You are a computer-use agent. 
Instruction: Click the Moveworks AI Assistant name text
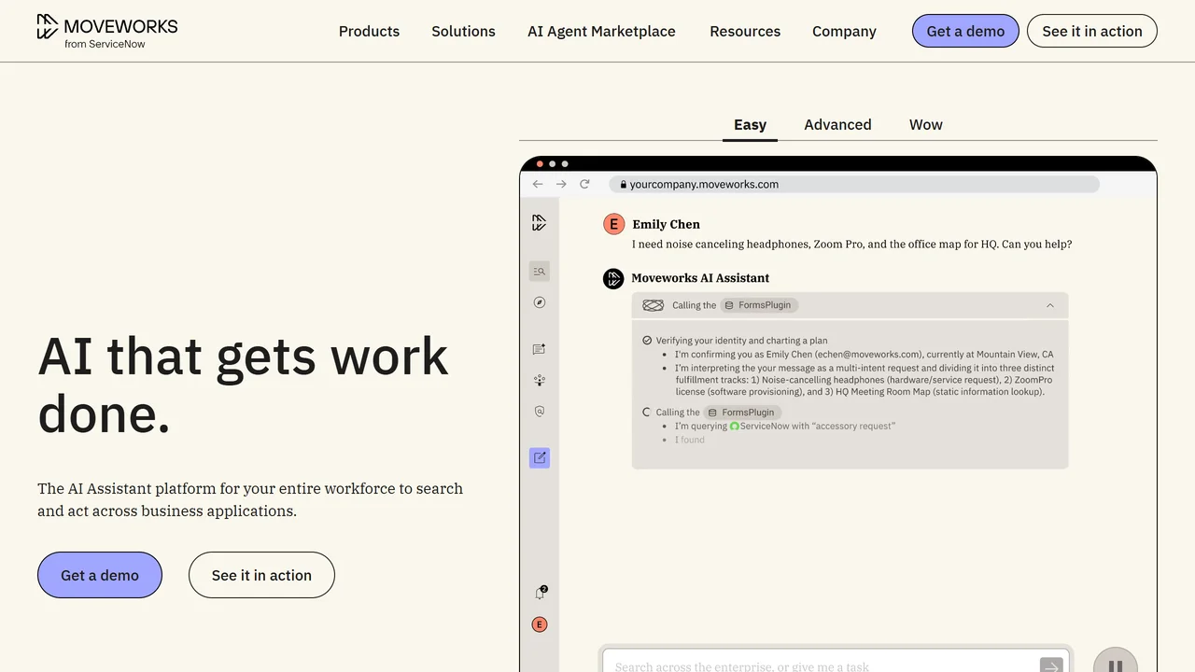[700, 278]
